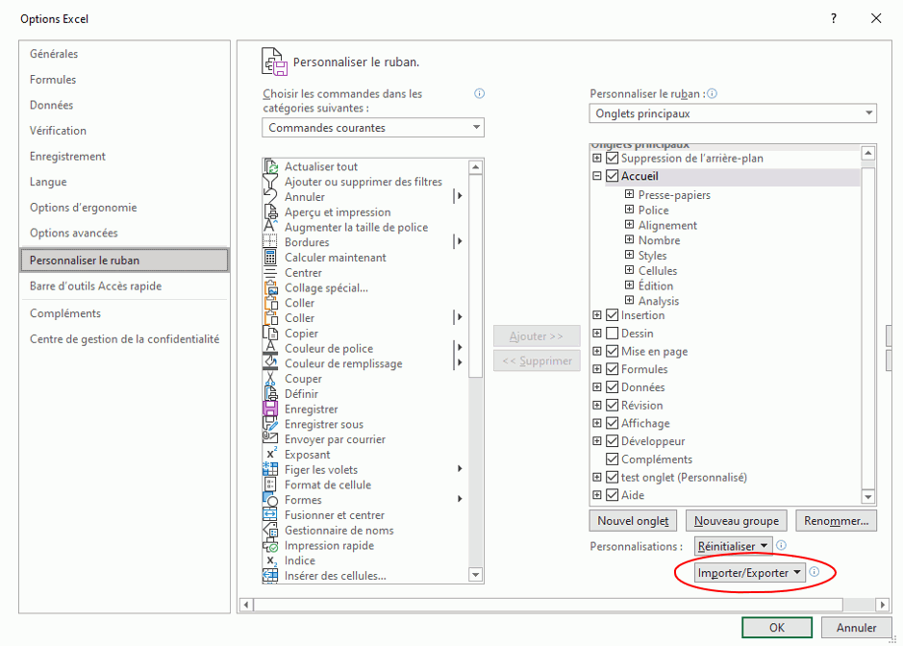Screen dimensions: 903x646
Task: Click the info icon next to Importer/Exporter
Action: pyautogui.click(x=815, y=572)
